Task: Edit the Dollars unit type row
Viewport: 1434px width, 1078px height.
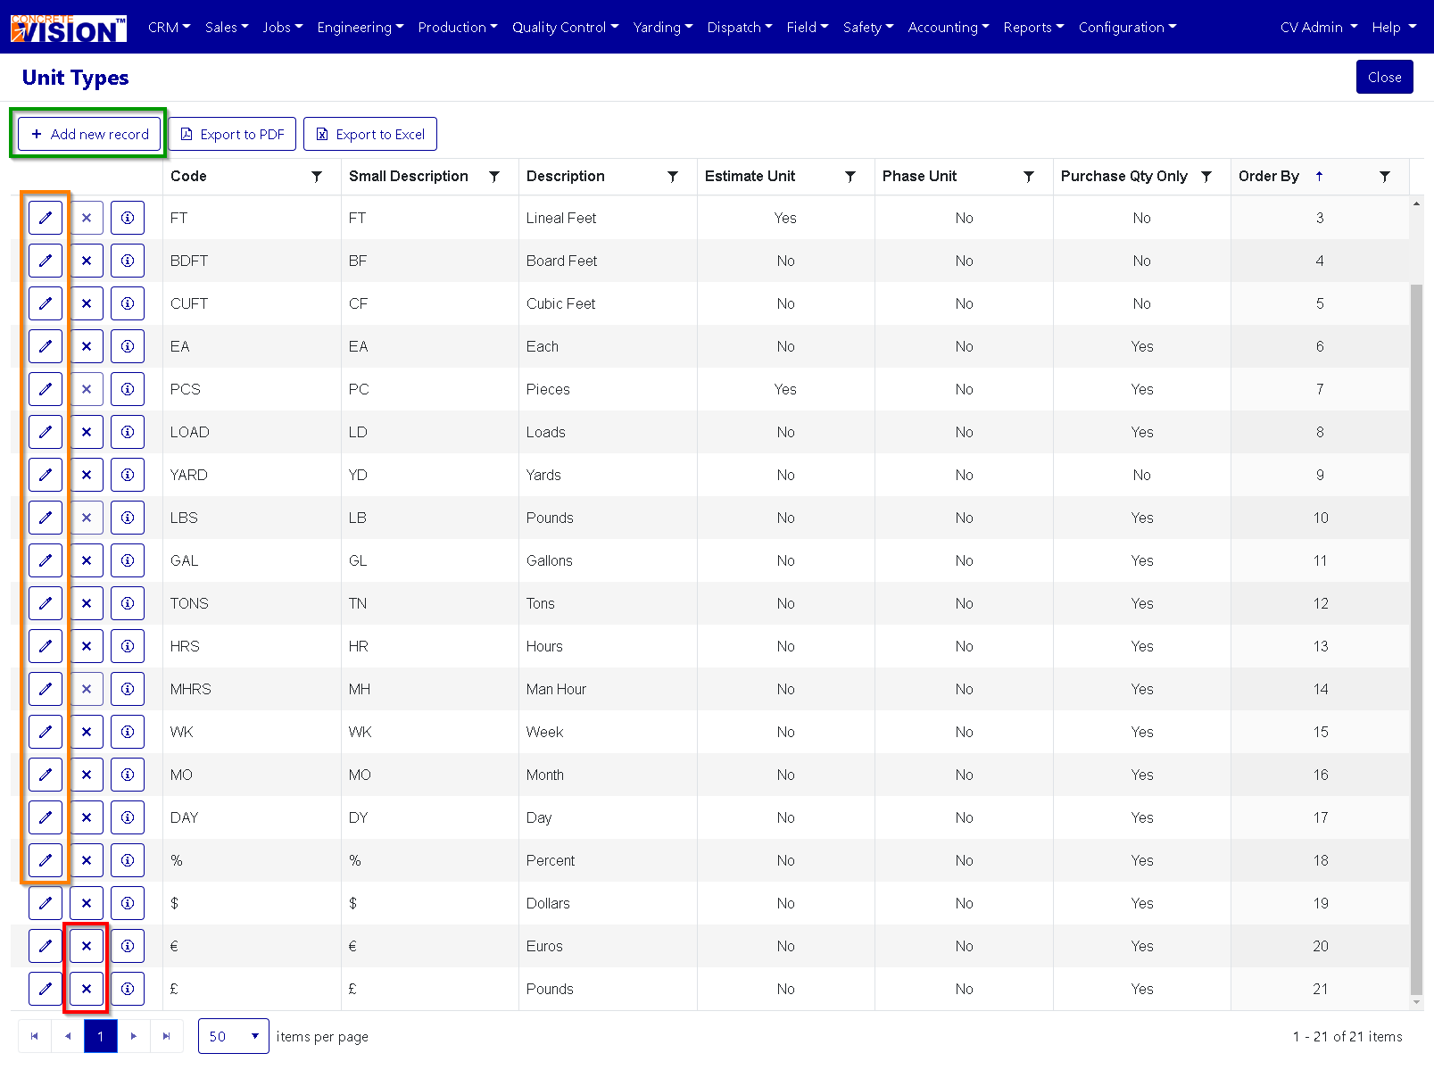Action: click(46, 903)
